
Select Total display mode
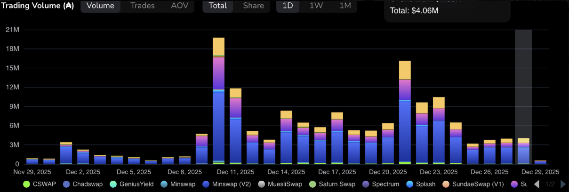pos(217,6)
